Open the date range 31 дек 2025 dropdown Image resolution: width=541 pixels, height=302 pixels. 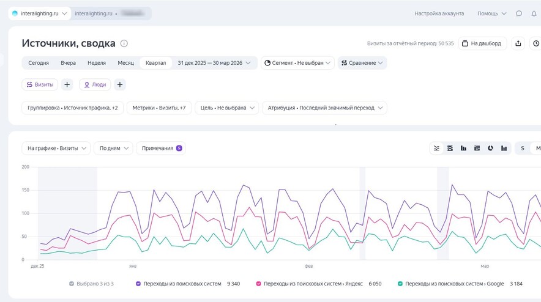click(x=214, y=63)
